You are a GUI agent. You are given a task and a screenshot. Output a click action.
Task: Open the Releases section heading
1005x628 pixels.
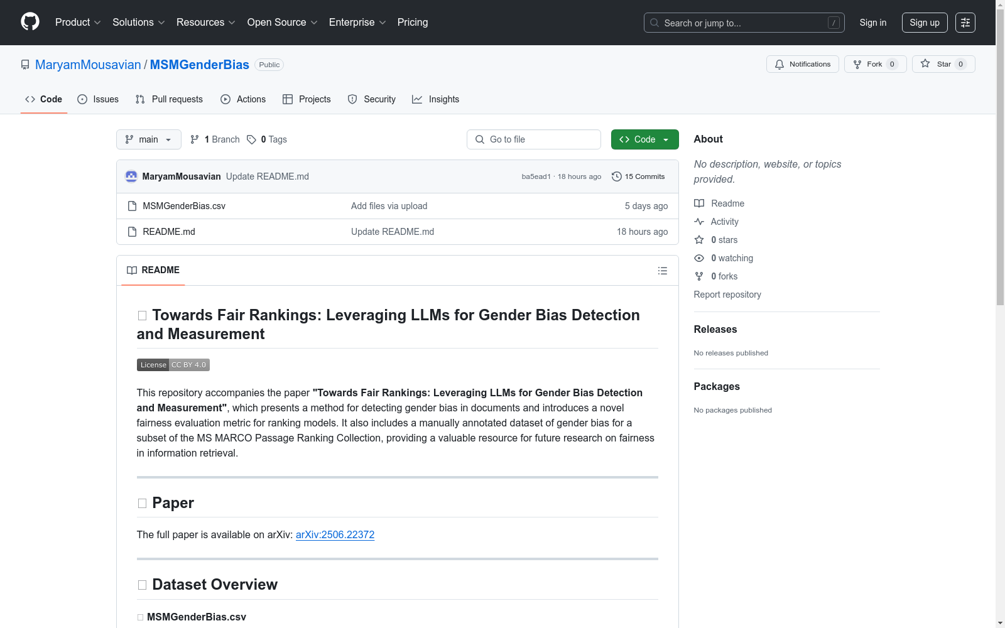(x=715, y=329)
